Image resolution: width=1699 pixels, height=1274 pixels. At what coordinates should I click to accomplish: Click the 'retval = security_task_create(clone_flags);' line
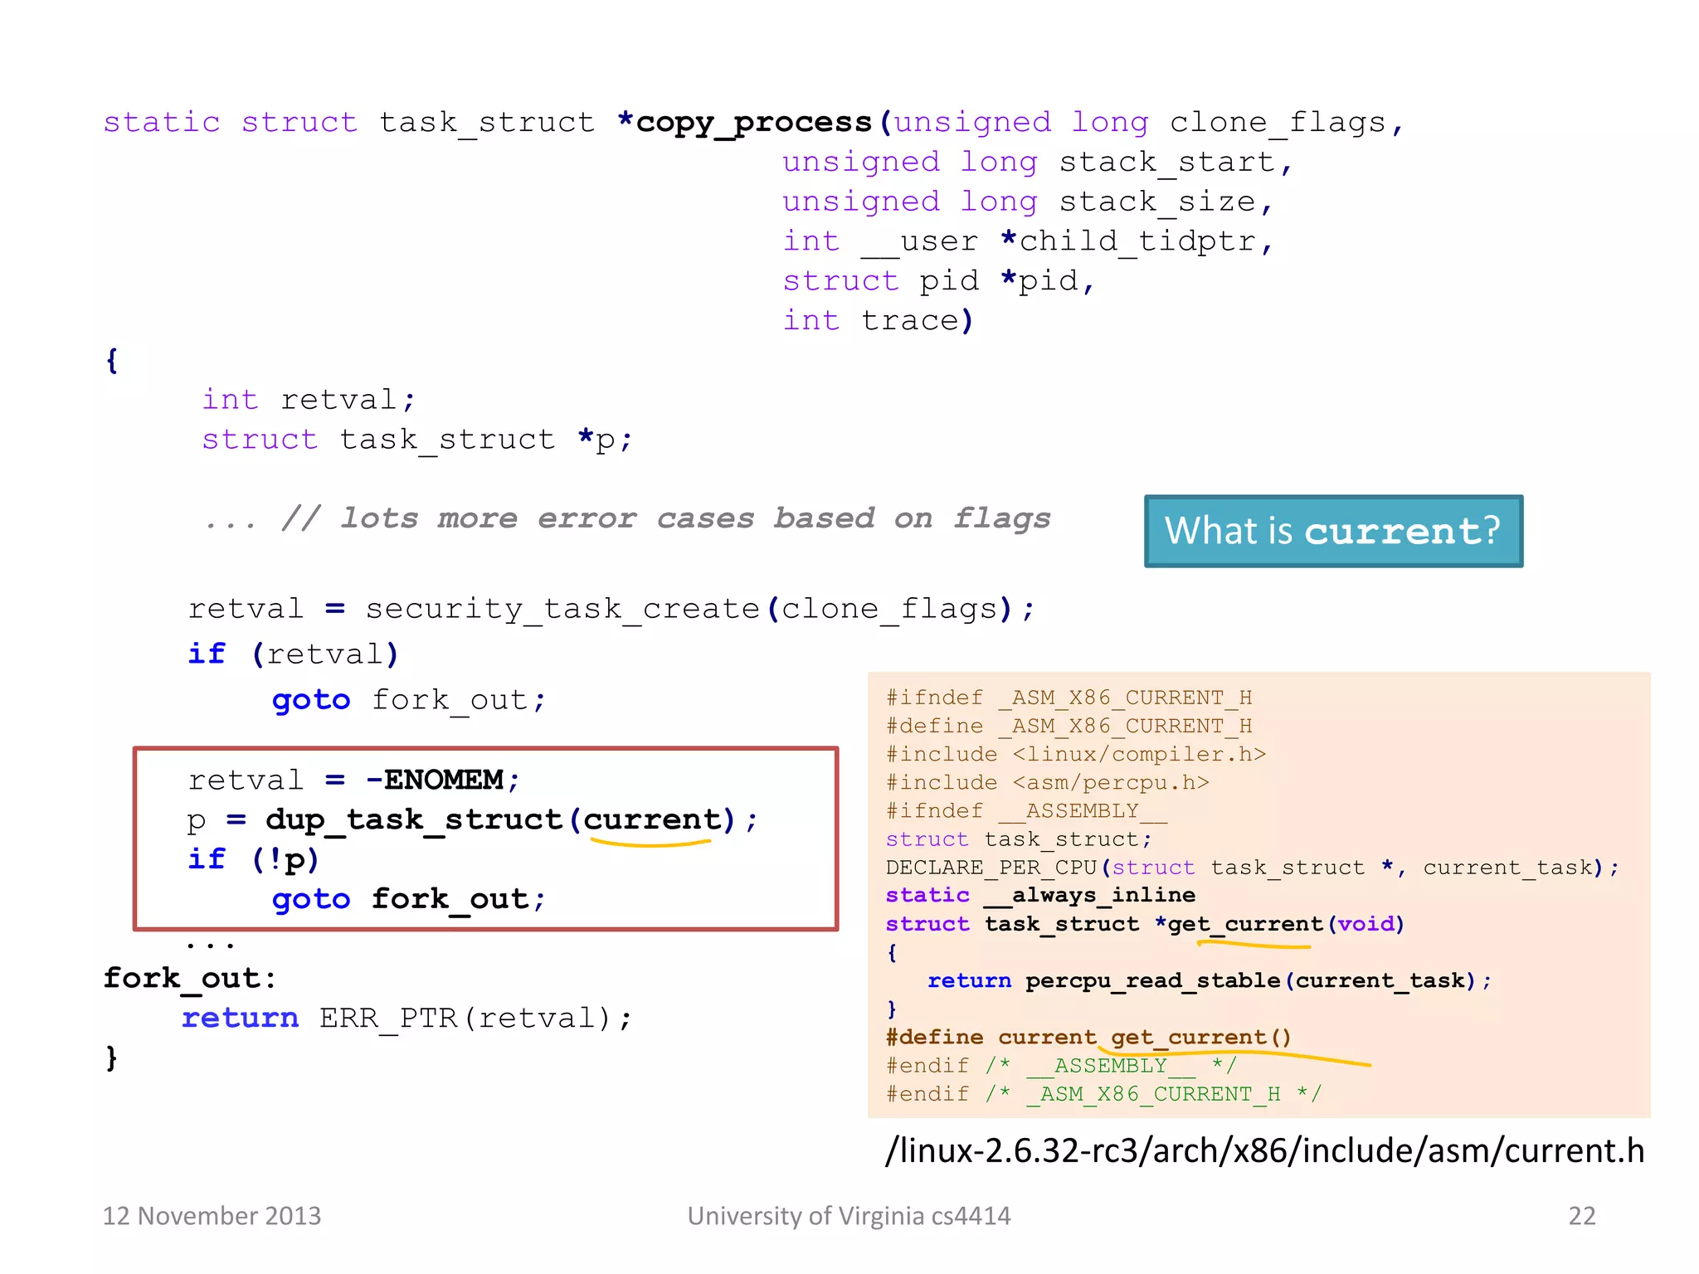pos(612,610)
